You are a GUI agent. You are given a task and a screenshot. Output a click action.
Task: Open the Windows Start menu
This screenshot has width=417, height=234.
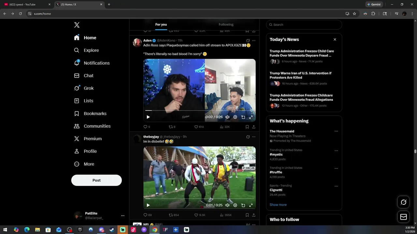(5, 230)
